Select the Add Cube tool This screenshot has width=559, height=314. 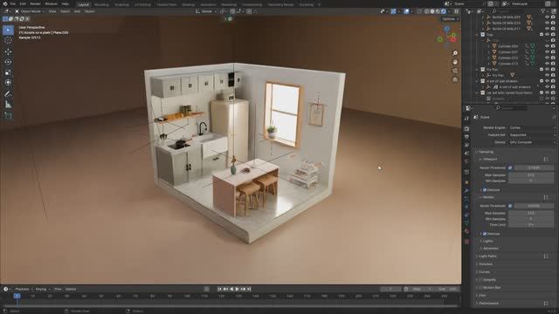[8, 116]
